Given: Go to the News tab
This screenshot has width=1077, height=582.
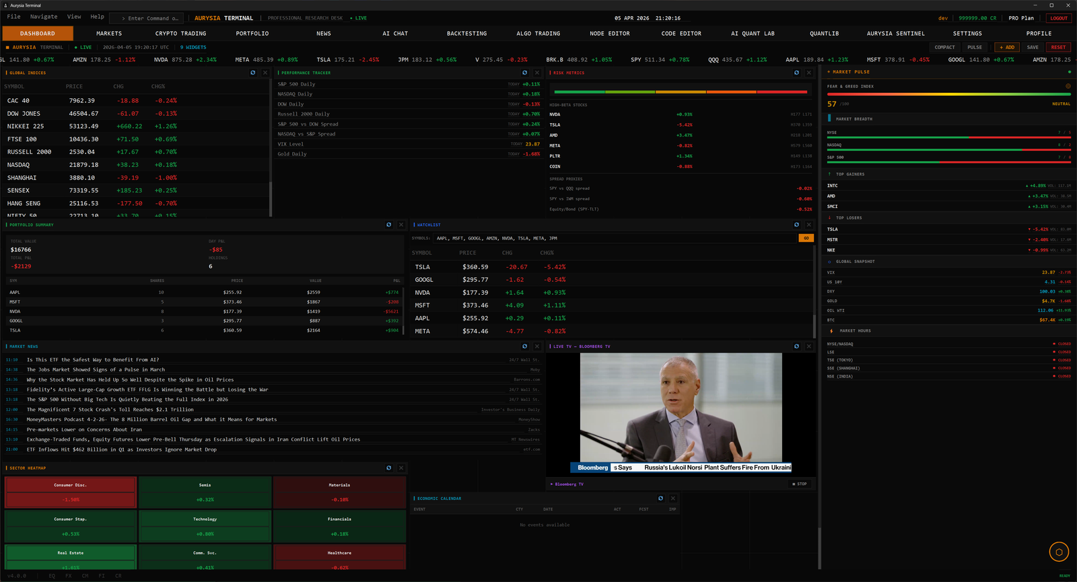Looking at the screenshot, I should click(x=324, y=34).
